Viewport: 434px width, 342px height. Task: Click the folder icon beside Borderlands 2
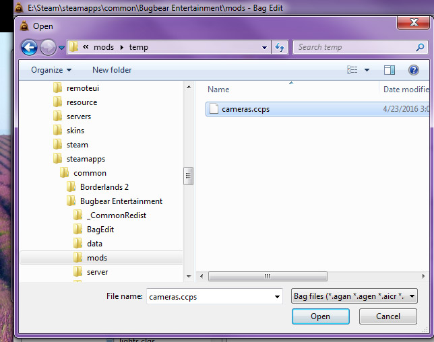pyautogui.click(x=71, y=186)
